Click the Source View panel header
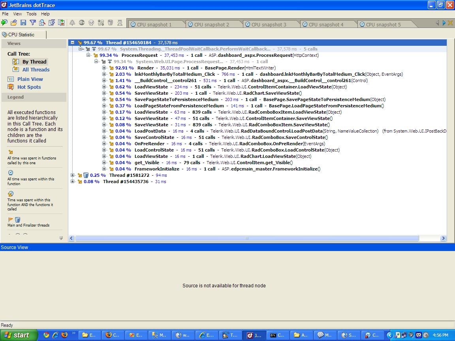This screenshot has height=341, width=455. coord(227,247)
